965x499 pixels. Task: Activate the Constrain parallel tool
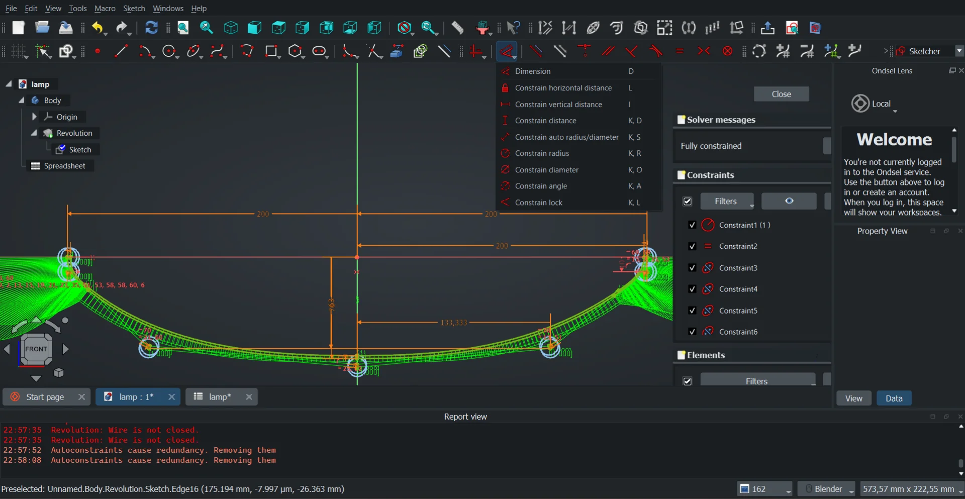point(608,51)
